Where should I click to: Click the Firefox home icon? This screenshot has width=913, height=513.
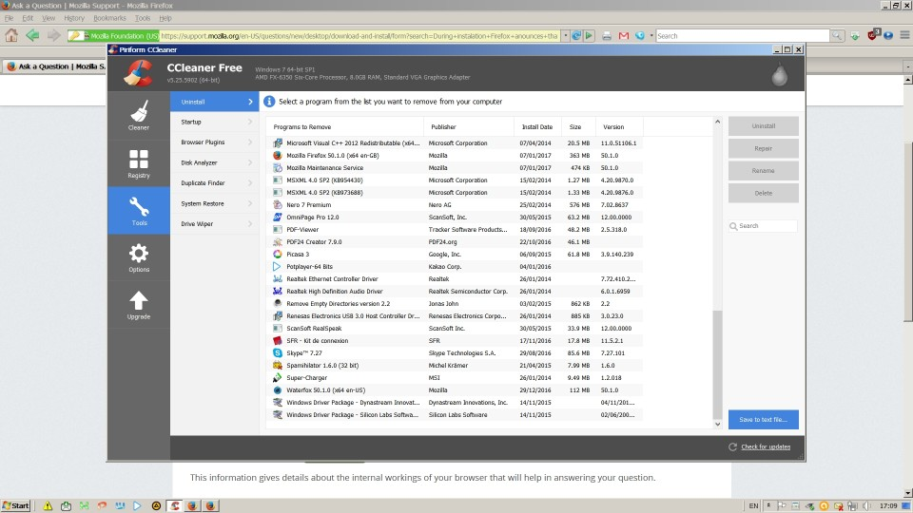coord(11,36)
